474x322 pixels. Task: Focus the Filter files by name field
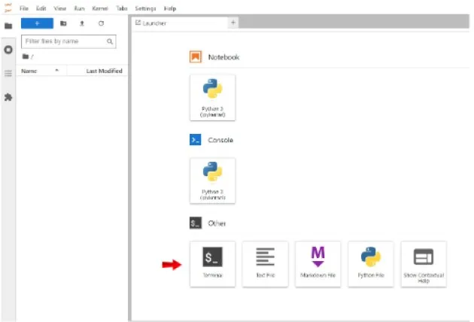tap(68, 41)
